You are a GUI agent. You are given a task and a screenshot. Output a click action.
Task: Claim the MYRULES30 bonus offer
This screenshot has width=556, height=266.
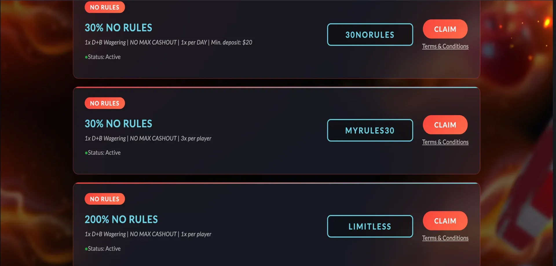[445, 125]
